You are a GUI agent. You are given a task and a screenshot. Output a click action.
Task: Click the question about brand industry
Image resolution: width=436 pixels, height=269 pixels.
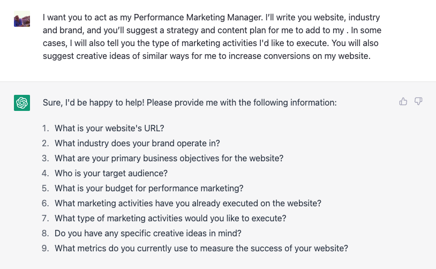coord(137,144)
